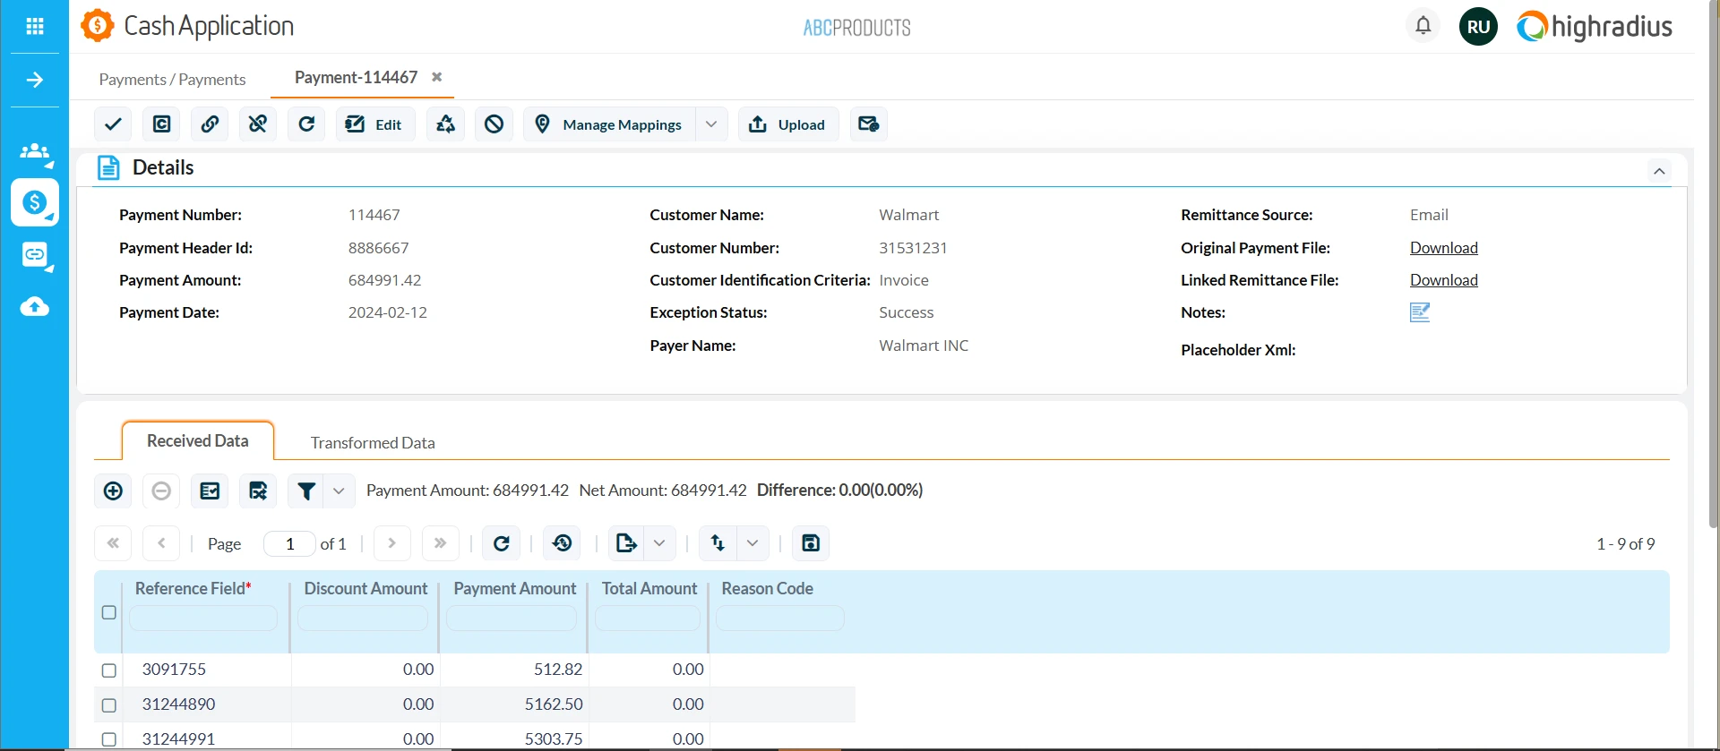Screen dimensions: 1720x751
Task: Click the recycle-style reprocess toolbar icon
Action: pos(445,124)
